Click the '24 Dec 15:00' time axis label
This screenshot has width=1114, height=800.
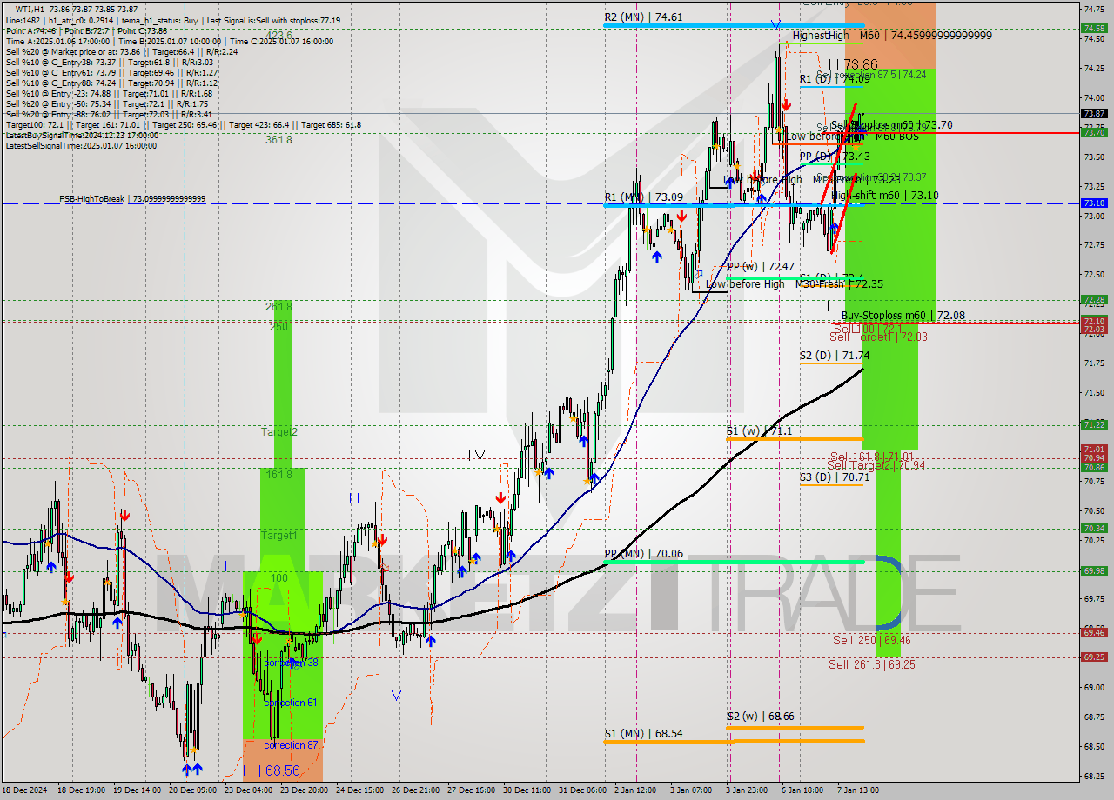coord(359,790)
